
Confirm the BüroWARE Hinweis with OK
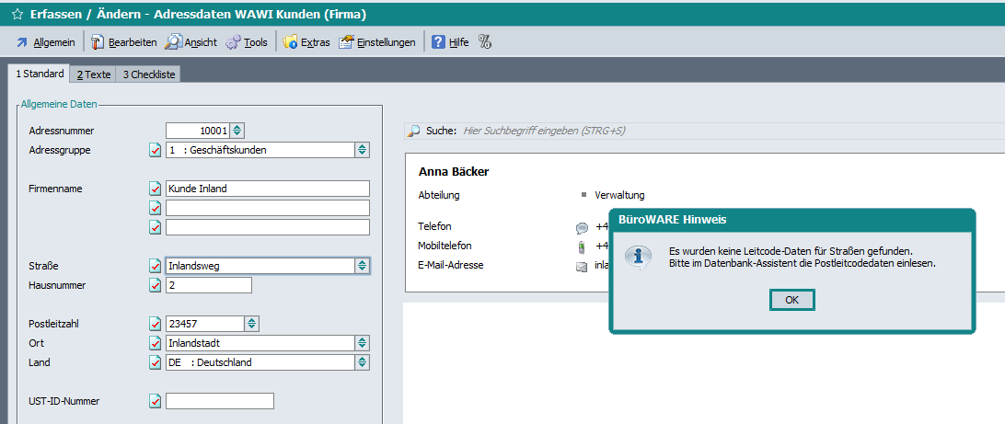point(791,300)
